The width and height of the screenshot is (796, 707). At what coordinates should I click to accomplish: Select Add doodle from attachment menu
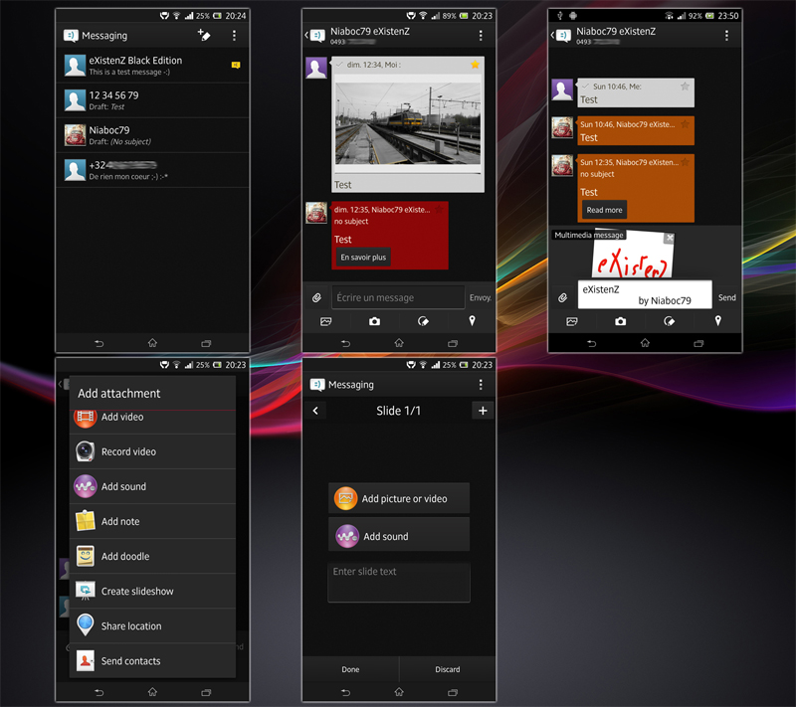coord(152,557)
